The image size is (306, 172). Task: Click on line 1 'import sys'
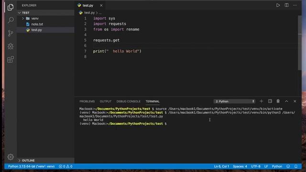tap(104, 18)
